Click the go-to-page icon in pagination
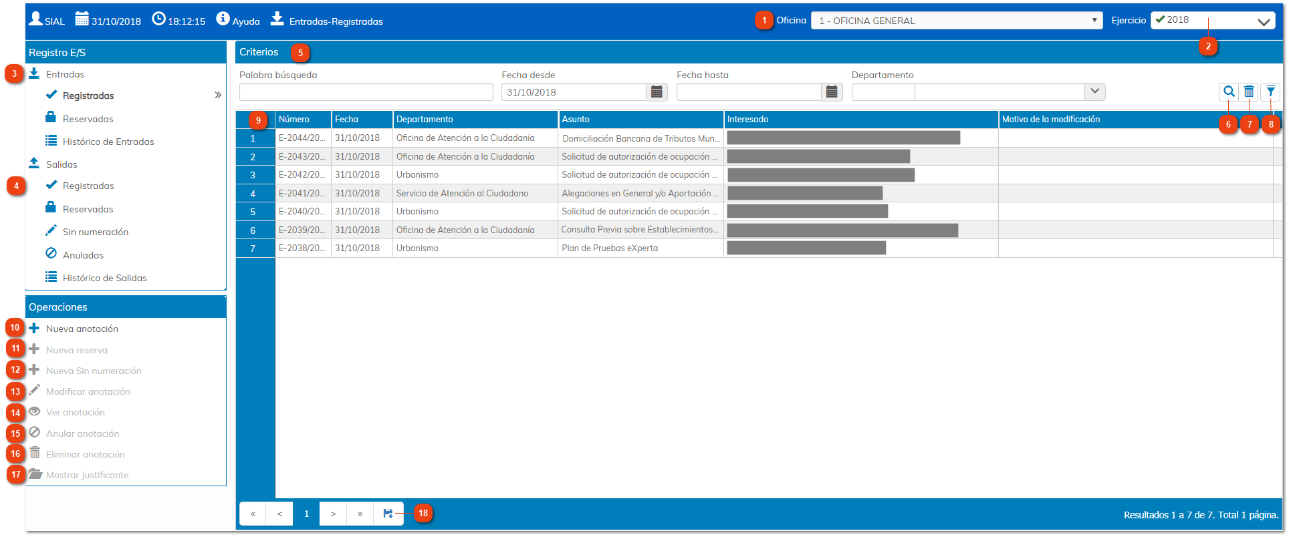The width and height of the screenshot is (1289, 537). point(388,514)
